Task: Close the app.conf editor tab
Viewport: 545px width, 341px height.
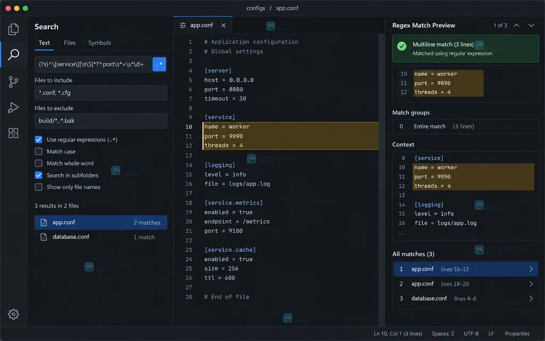Action: coord(224,26)
